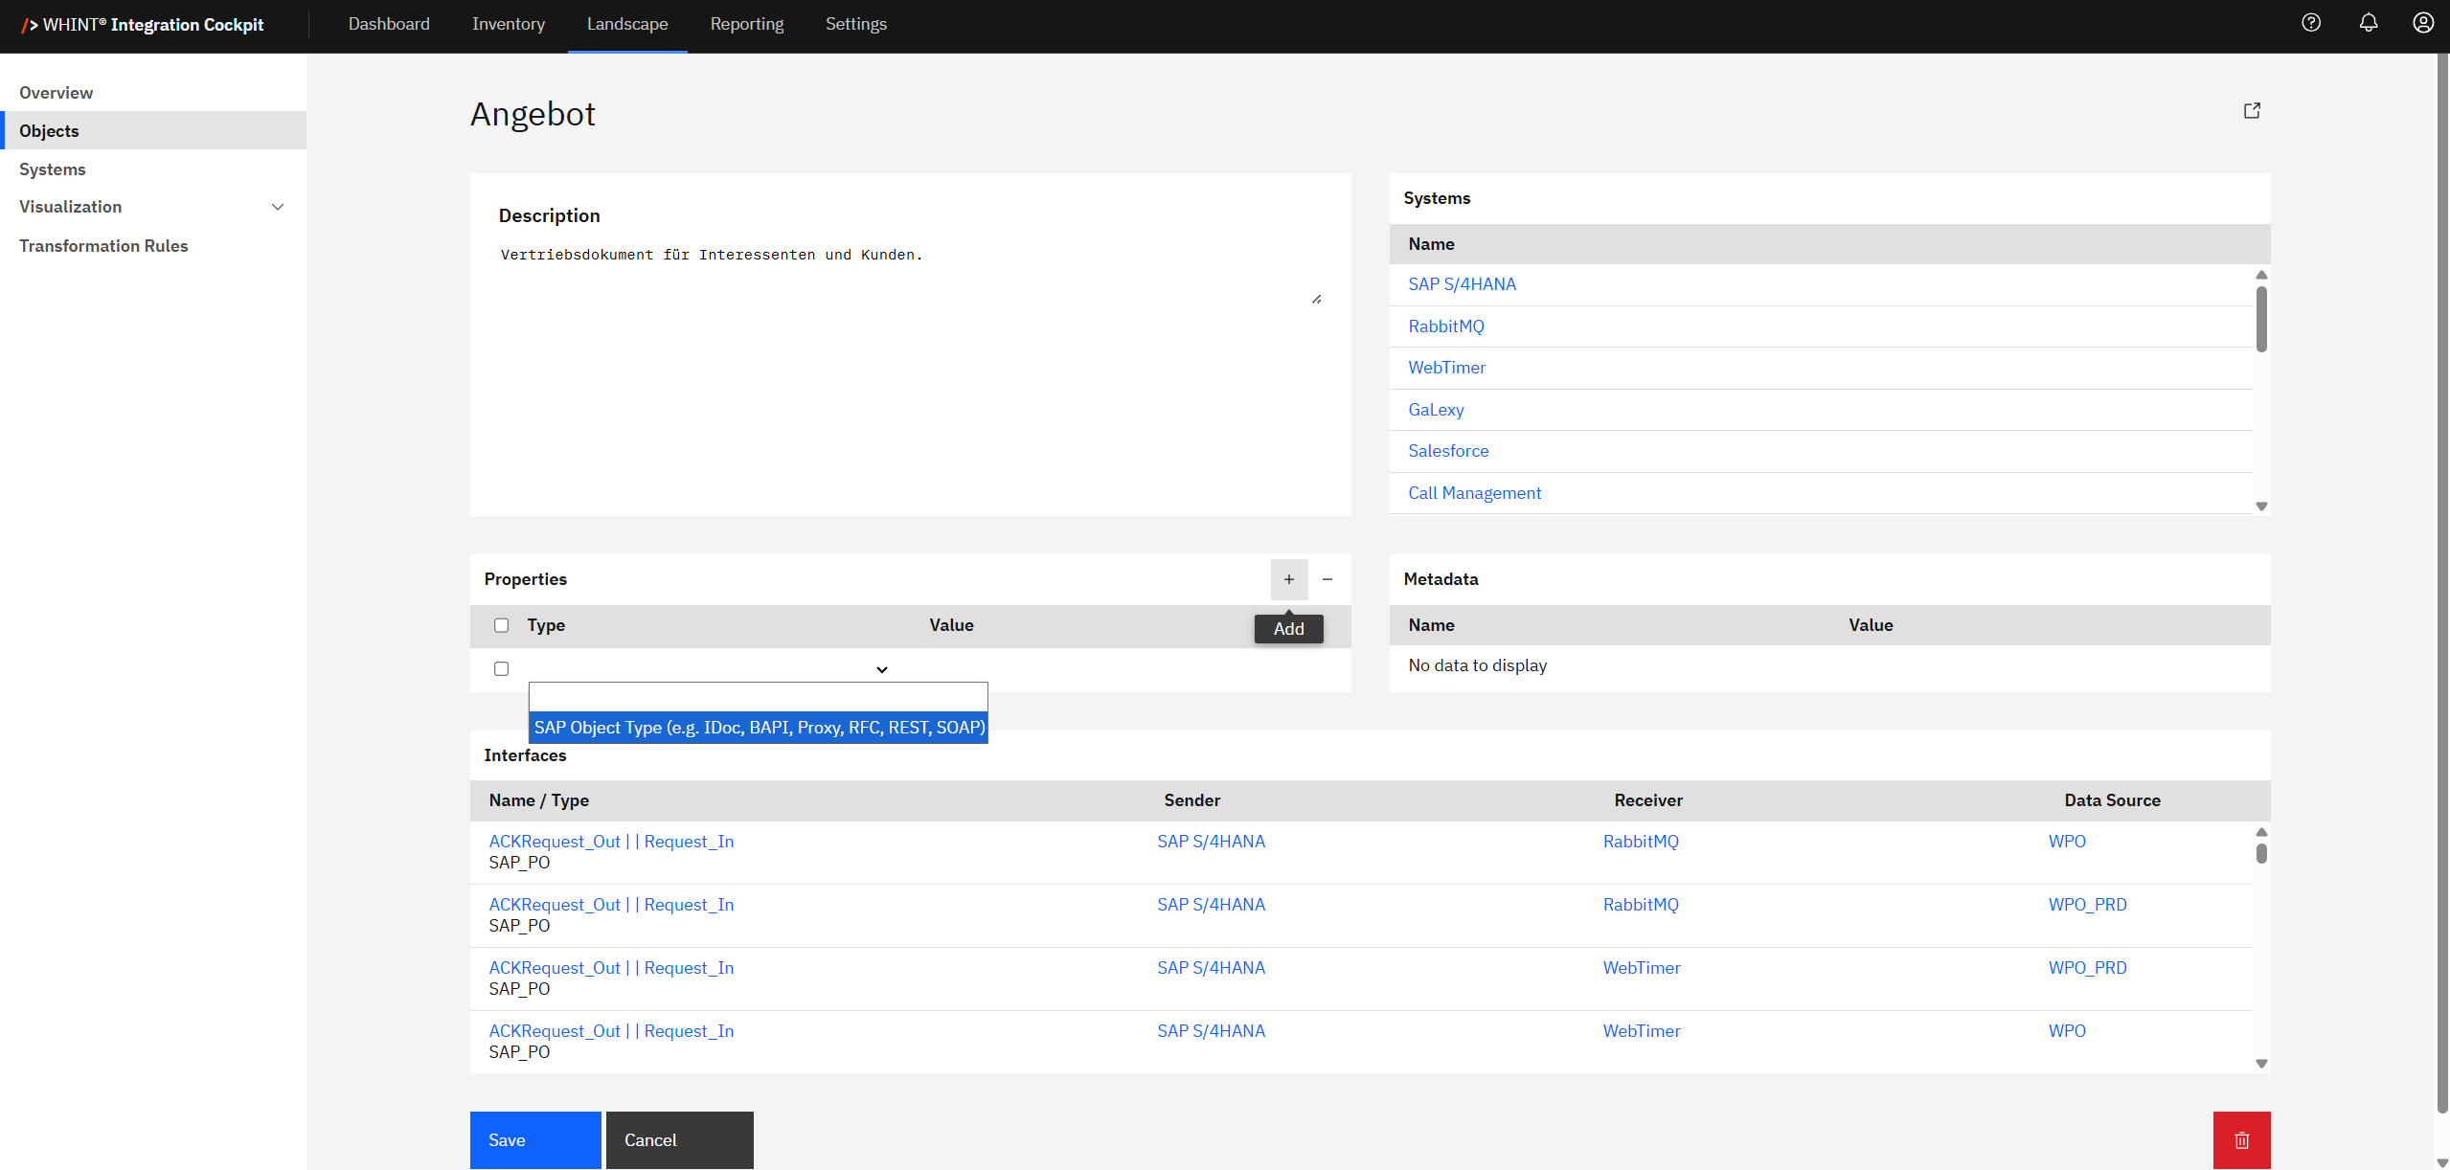
Task: Click the Systems list scrollbar thumb
Action: (2260, 320)
